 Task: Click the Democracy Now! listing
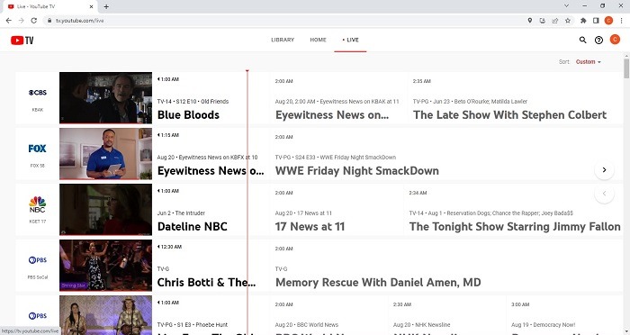564,315
